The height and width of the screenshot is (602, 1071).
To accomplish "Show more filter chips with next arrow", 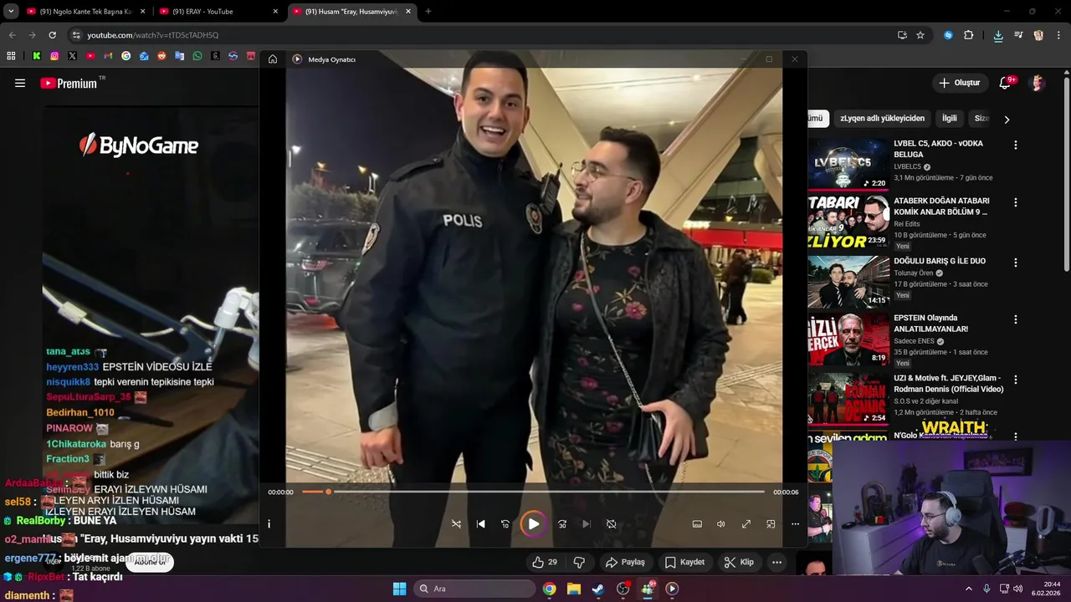I will [1007, 120].
